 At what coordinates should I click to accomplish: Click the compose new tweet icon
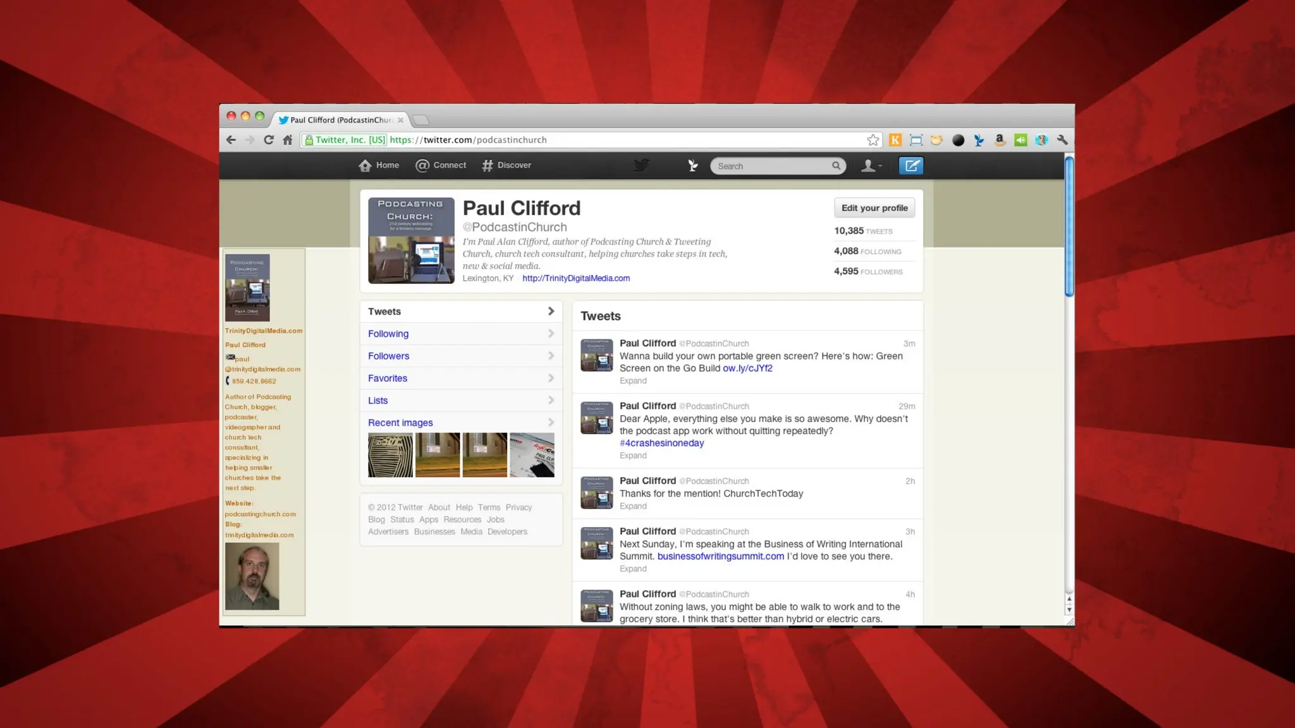click(911, 166)
